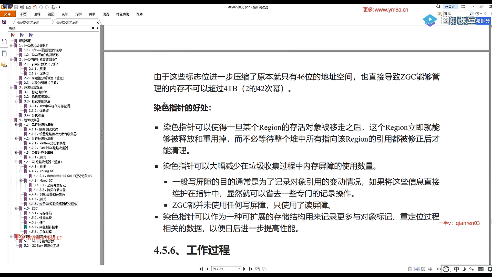Open the 注释 menu tab
492x277 pixels.
pos(37,14)
